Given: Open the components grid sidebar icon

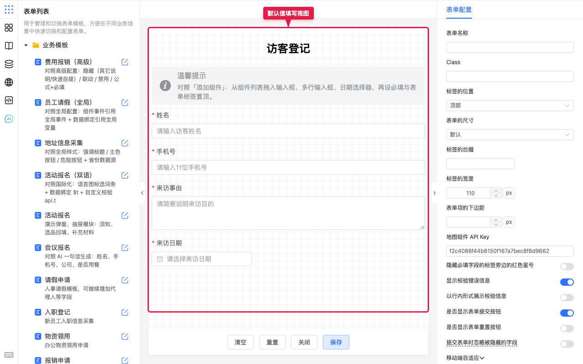Looking at the screenshot, I should tap(9, 28).
